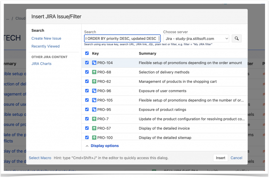
Task: Click the story type icon beside PRO-104
Action: pyautogui.click(x=94, y=63)
